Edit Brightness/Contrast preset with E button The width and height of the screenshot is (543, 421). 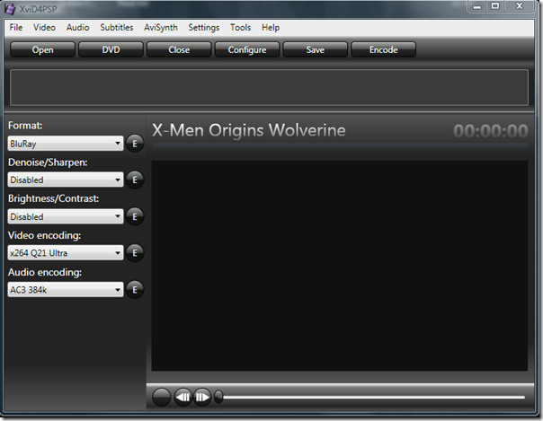point(135,216)
